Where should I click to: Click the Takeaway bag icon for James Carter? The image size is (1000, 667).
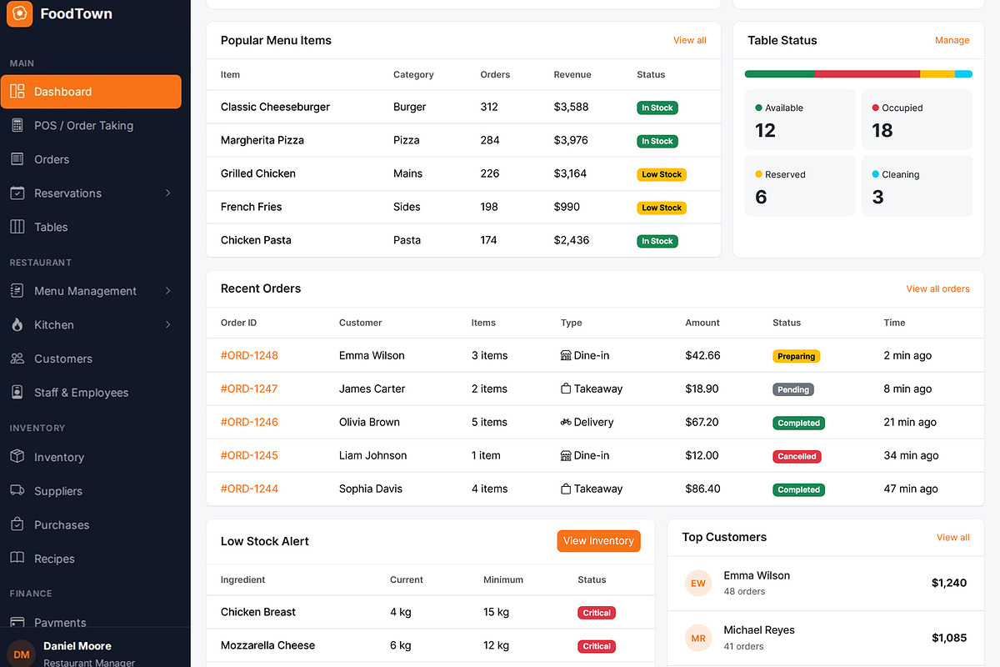(x=566, y=389)
